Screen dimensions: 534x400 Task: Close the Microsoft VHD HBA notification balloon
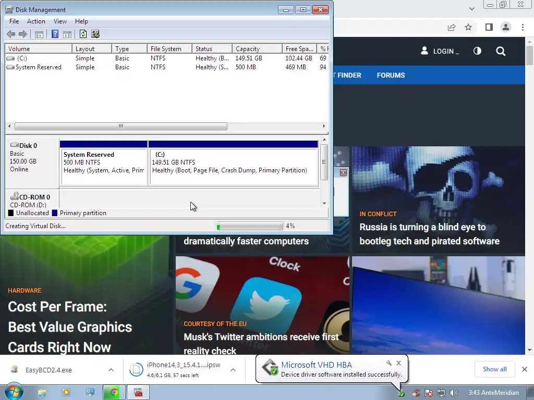click(x=399, y=363)
